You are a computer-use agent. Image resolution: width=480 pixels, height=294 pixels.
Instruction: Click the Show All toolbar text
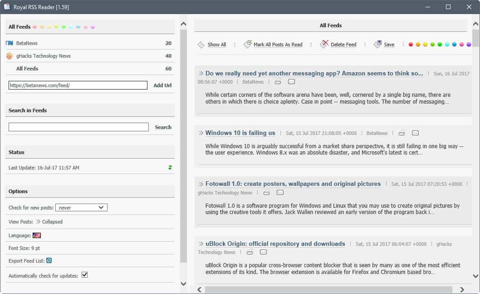tap(217, 45)
